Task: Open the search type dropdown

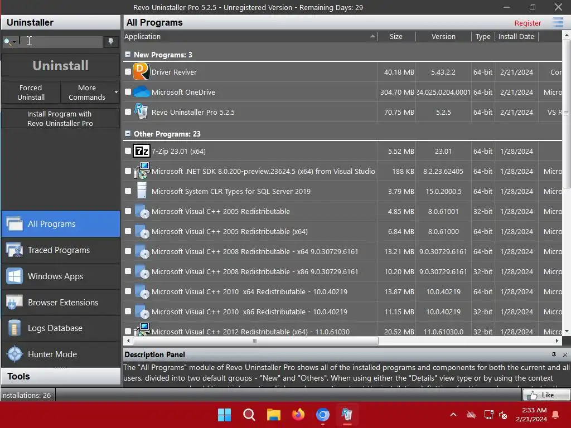Action: point(9,41)
